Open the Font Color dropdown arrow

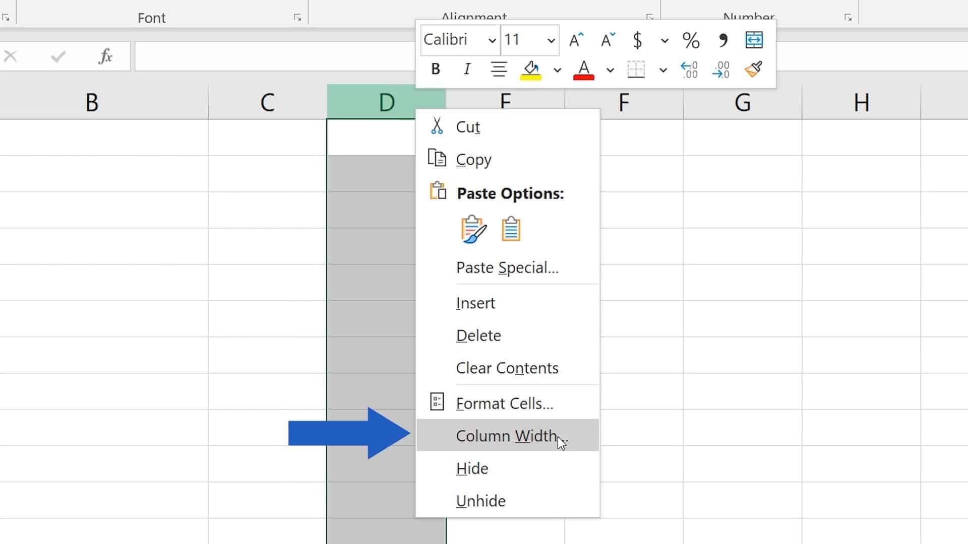611,70
